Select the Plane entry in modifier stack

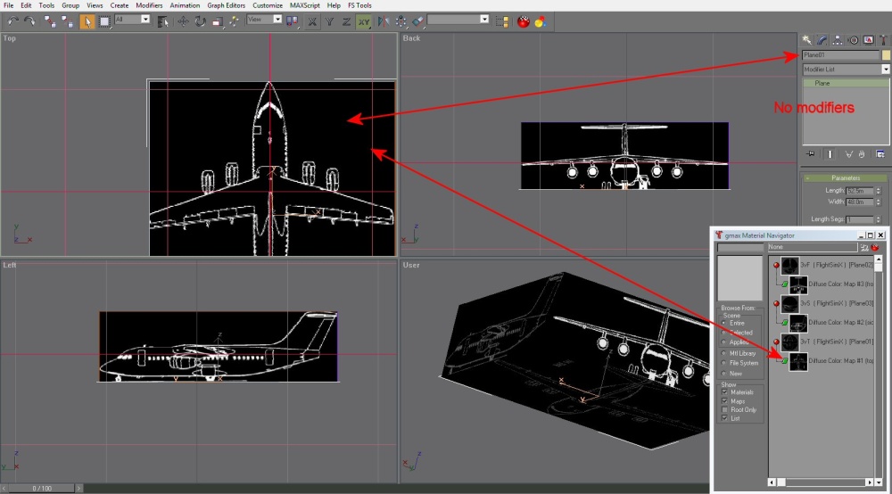(x=822, y=83)
